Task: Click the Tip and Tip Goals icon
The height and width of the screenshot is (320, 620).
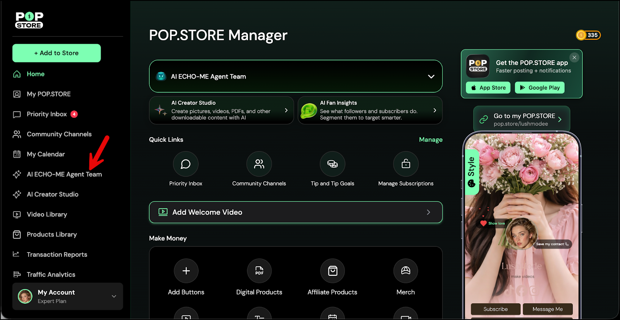Action: pos(332,164)
